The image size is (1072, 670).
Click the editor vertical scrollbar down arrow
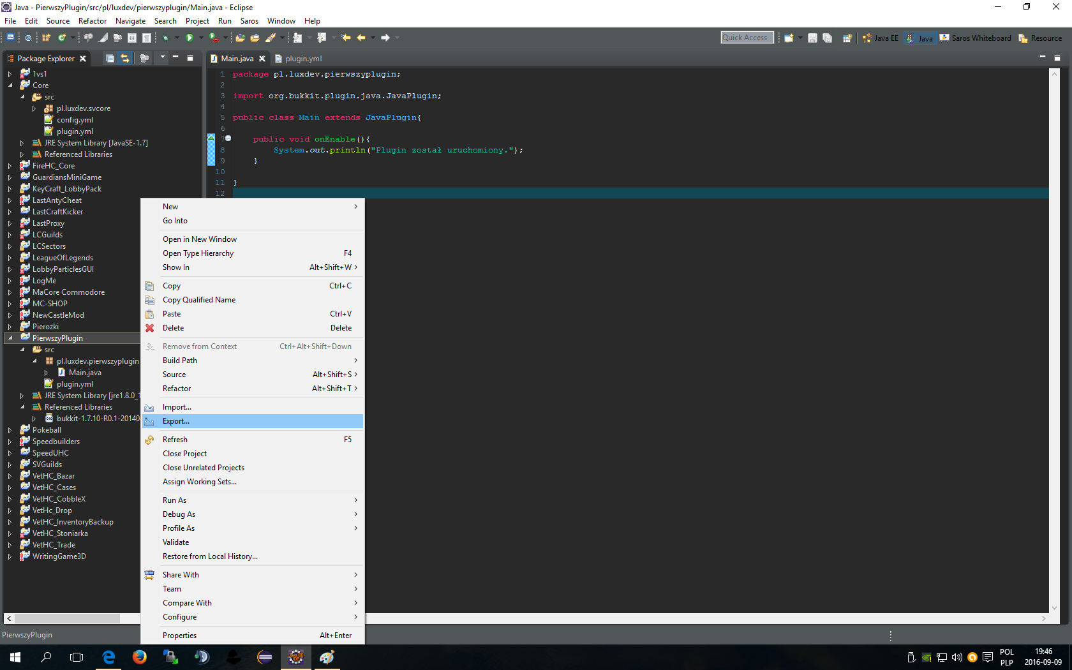(1054, 608)
